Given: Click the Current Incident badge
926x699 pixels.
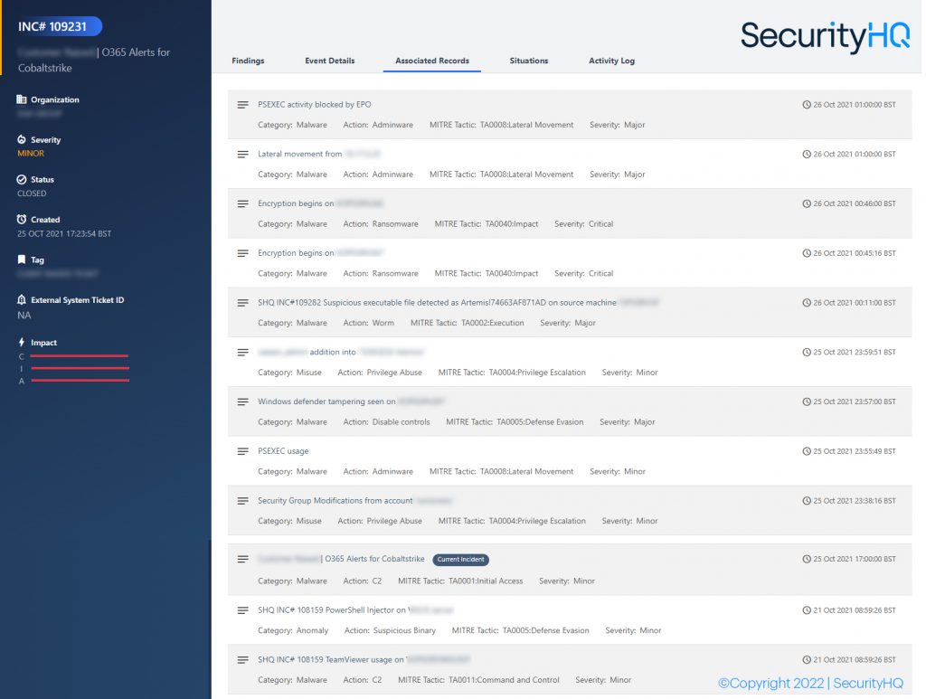Looking at the screenshot, I should click(x=460, y=559).
